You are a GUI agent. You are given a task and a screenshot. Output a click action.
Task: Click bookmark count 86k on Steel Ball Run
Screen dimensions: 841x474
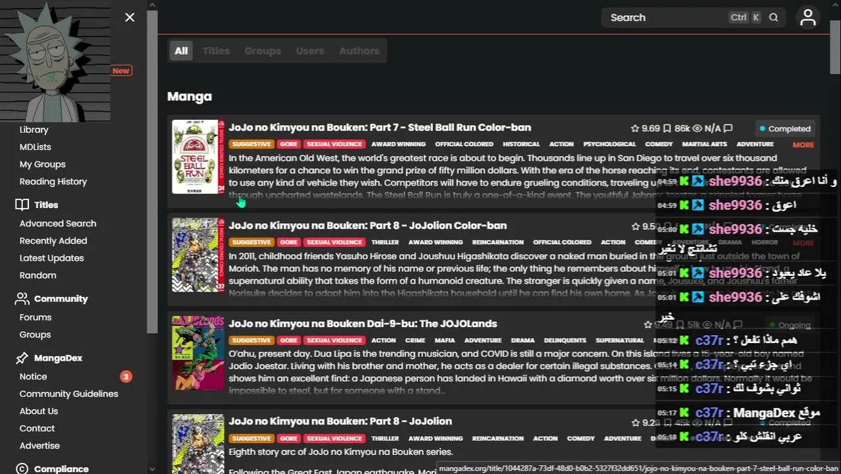pos(676,128)
